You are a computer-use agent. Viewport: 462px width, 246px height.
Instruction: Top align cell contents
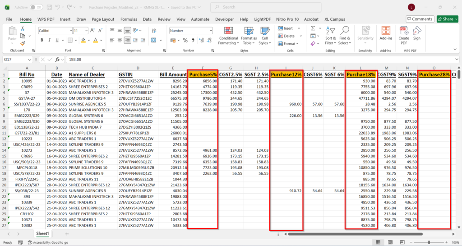click(112, 30)
